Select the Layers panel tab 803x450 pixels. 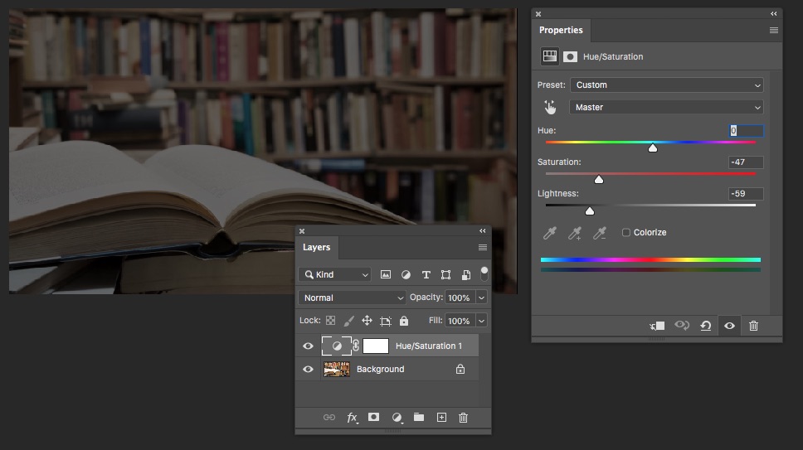tap(316, 247)
